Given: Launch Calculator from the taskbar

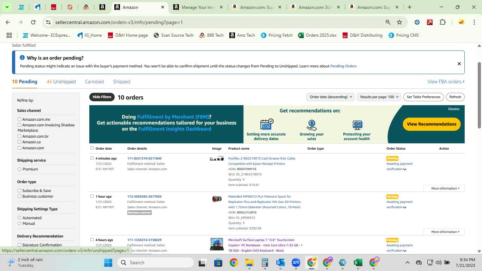Looking at the screenshot, I should tap(265, 263).
